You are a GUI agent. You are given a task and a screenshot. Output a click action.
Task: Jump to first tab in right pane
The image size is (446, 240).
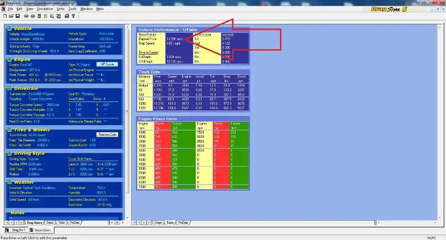(134, 223)
